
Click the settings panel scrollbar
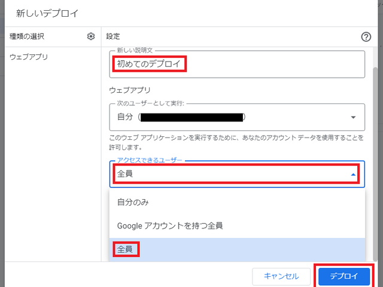click(x=375, y=163)
